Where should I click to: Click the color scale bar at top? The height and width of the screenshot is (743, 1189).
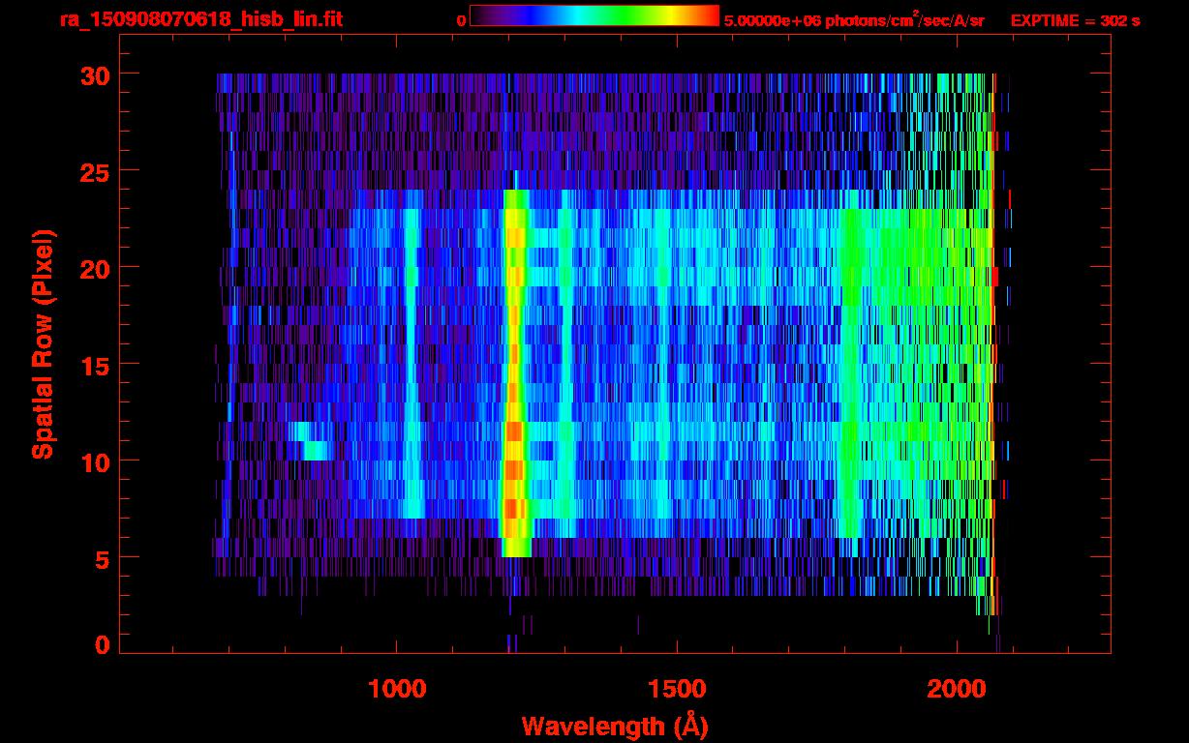click(x=594, y=16)
